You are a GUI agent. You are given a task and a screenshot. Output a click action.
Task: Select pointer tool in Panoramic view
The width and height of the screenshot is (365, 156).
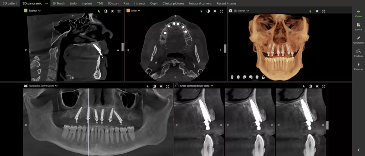tap(148, 86)
